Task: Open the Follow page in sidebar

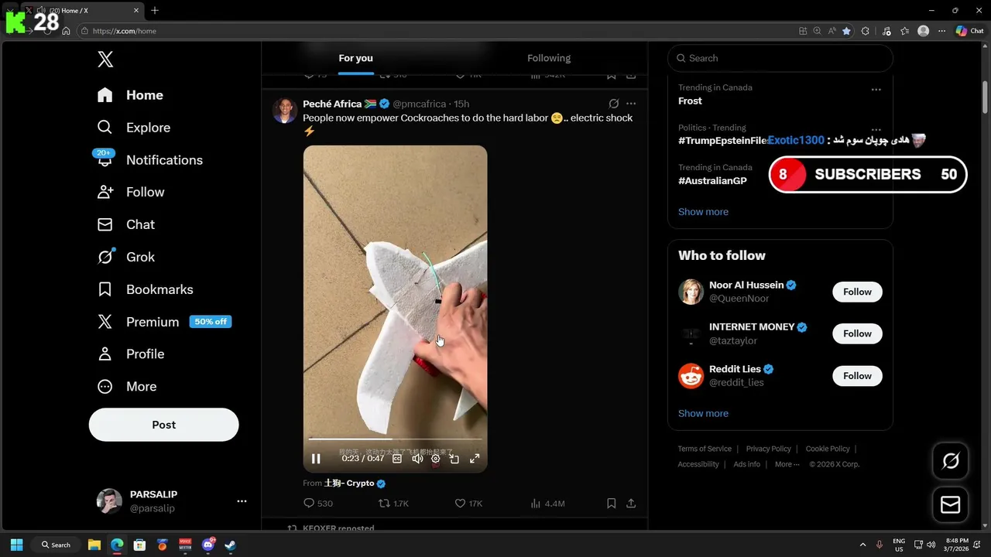Action: click(x=131, y=192)
